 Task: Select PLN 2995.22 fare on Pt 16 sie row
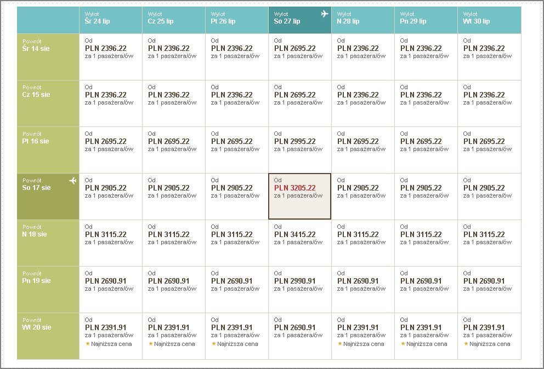[x=300, y=150]
